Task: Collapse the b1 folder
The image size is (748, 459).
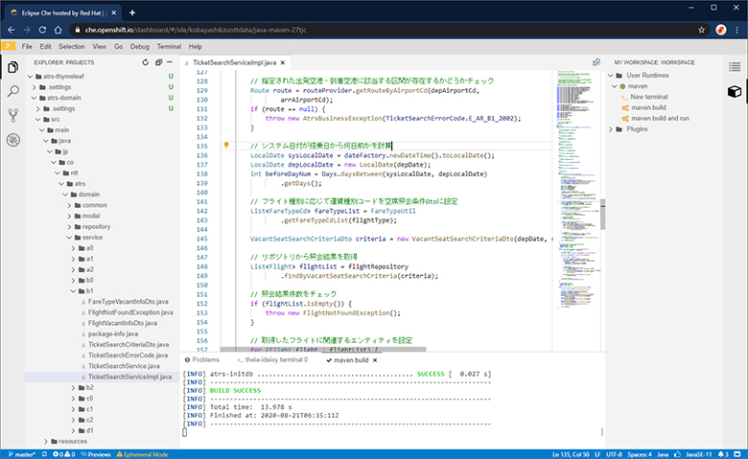Action: click(74, 290)
